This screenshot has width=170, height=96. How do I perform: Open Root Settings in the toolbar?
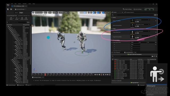point(138,9)
